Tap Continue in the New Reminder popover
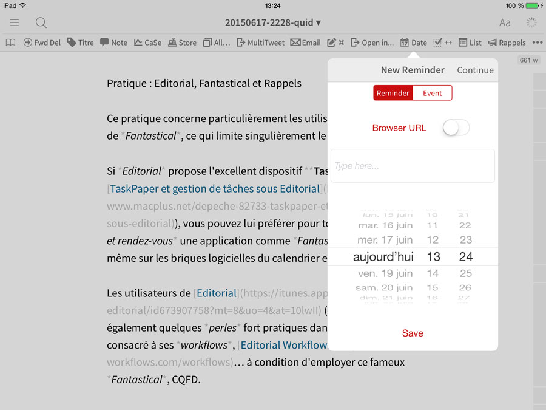This screenshot has height=410, width=546. pyautogui.click(x=475, y=70)
